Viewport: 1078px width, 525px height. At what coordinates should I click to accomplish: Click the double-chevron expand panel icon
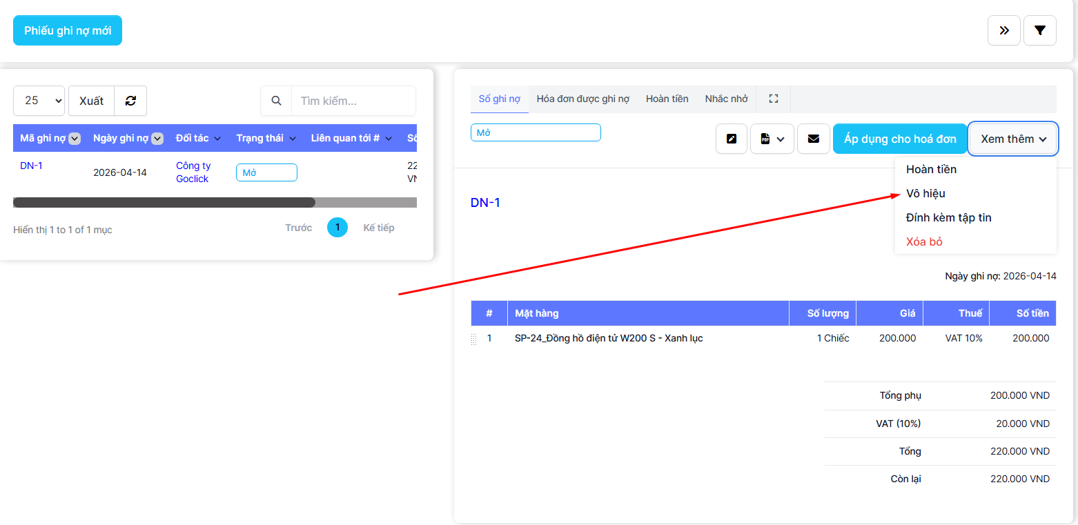tap(1003, 30)
